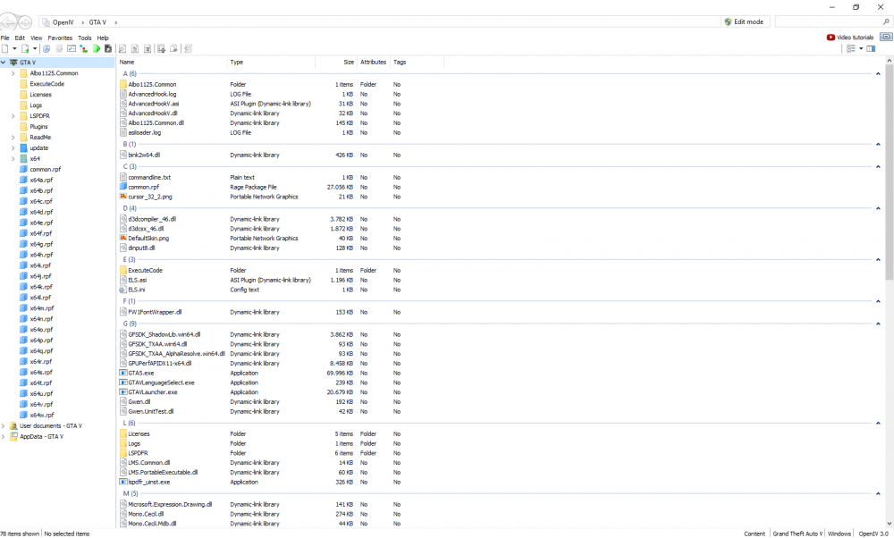Click the grayed image export toolbar icon
This screenshot has height=538, width=894.
click(161, 48)
